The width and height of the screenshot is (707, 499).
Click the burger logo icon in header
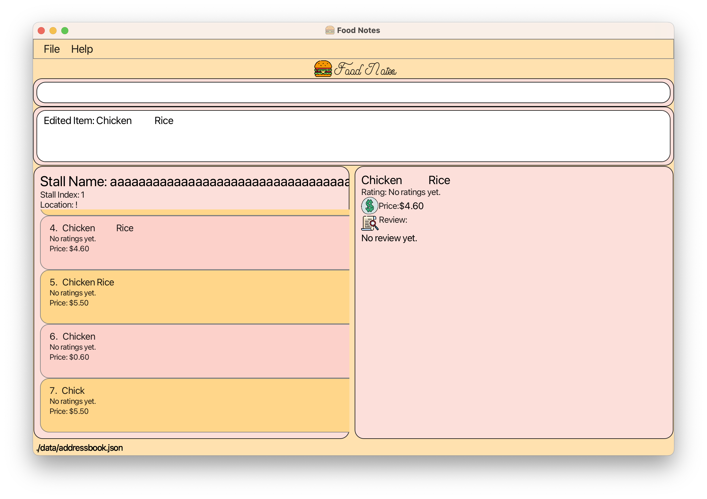323,69
